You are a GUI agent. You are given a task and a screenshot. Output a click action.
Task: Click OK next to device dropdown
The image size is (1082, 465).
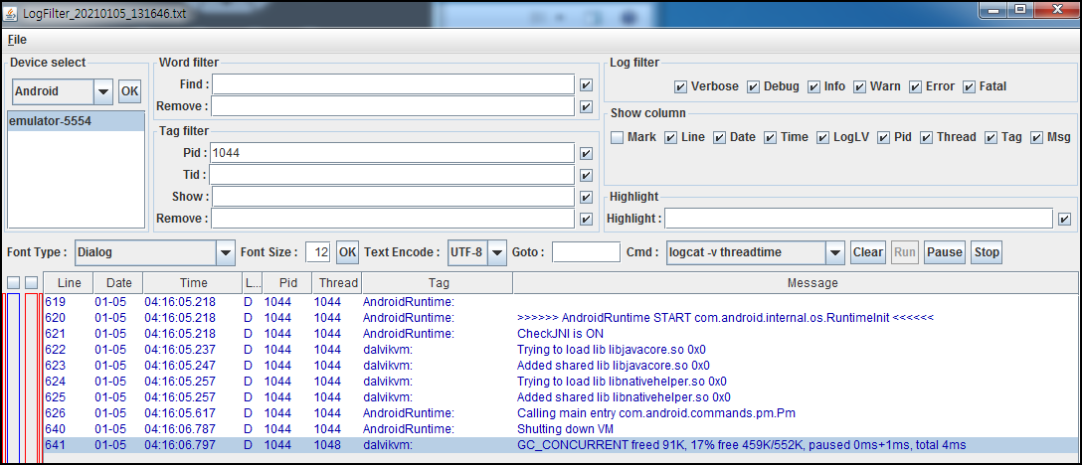[x=129, y=91]
